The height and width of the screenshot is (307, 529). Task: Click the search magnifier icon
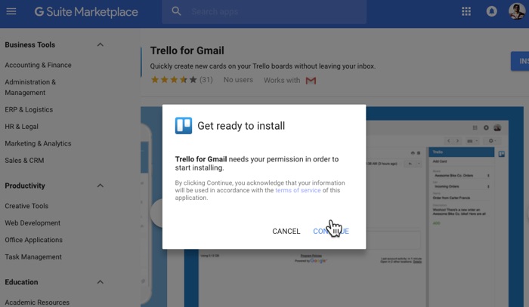point(176,11)
